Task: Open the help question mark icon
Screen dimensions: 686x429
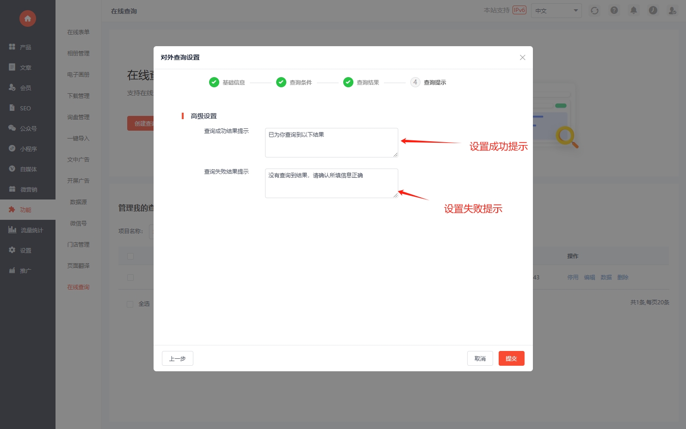Action: tap(614, 11)
